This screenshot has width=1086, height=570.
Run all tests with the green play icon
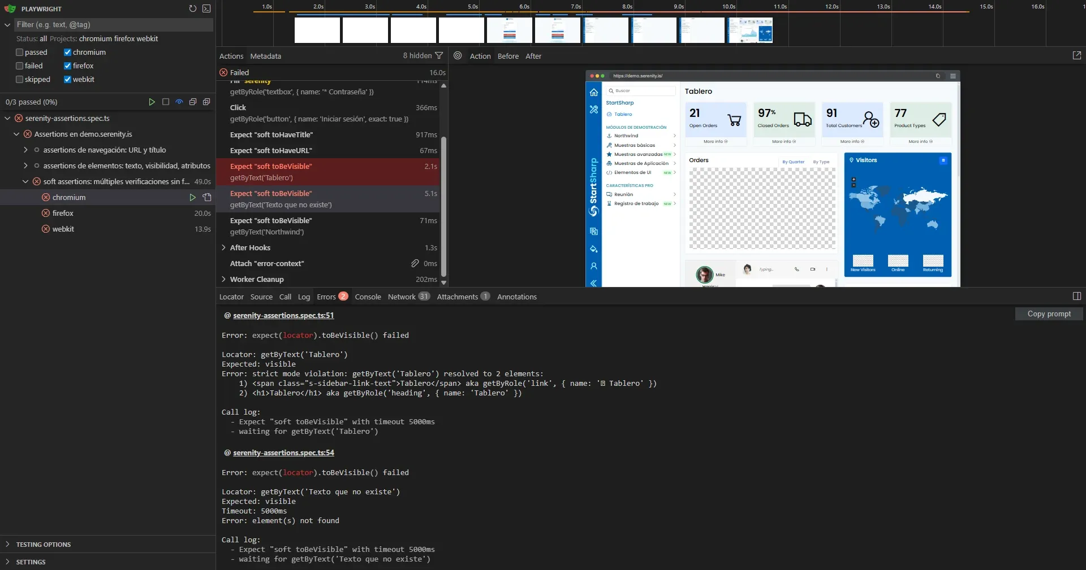[152, 102]
